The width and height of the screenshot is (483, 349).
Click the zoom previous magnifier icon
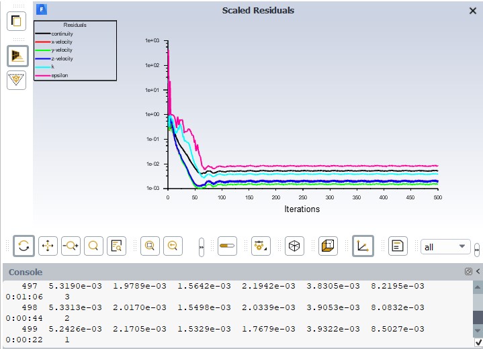(173, 246)
